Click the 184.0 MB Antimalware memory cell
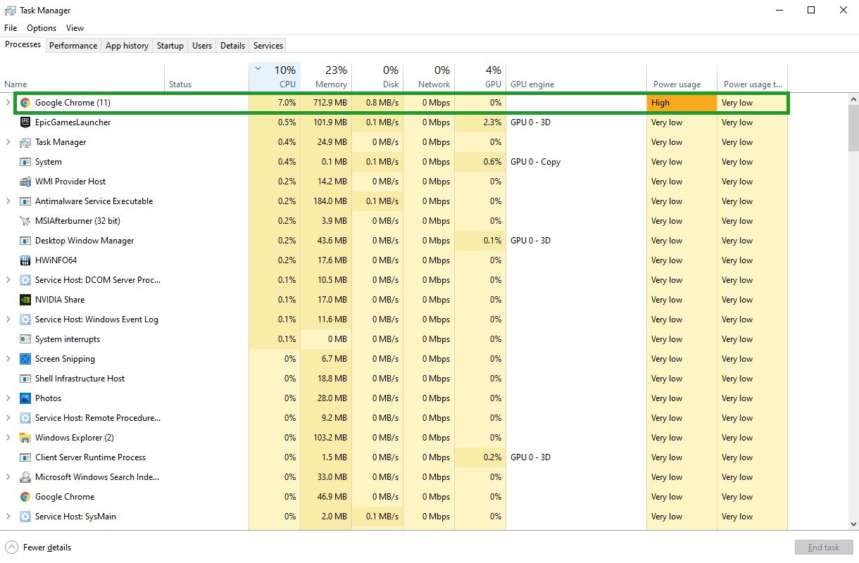Image resolution: width=859 pixels, height=563 pixels. click(326, 201)
